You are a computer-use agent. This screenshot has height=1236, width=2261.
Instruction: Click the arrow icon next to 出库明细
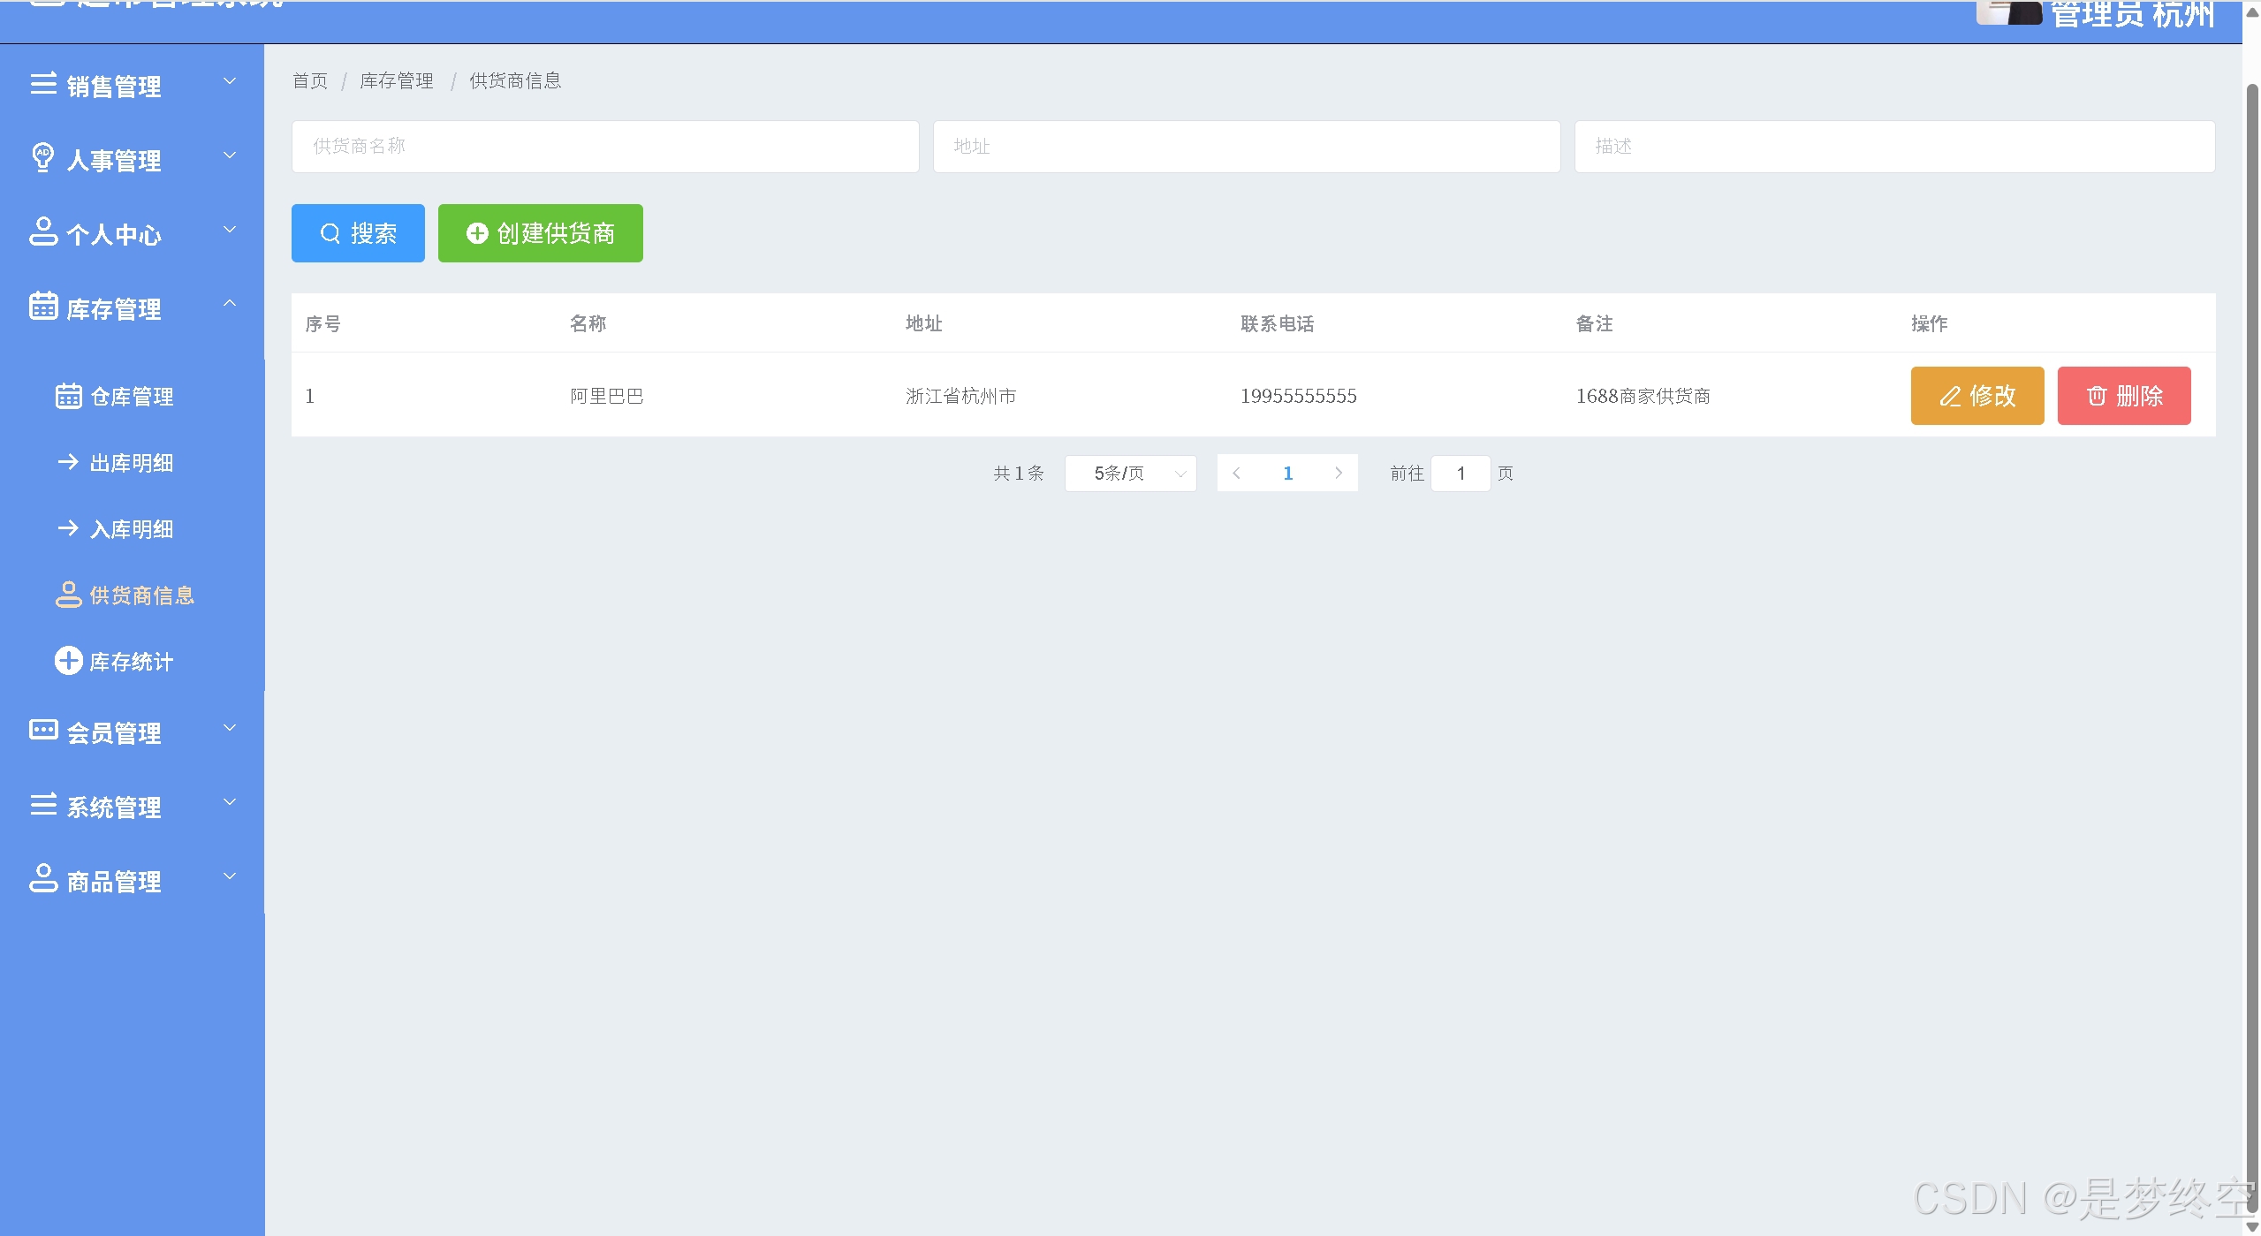[x=68, y=461]
